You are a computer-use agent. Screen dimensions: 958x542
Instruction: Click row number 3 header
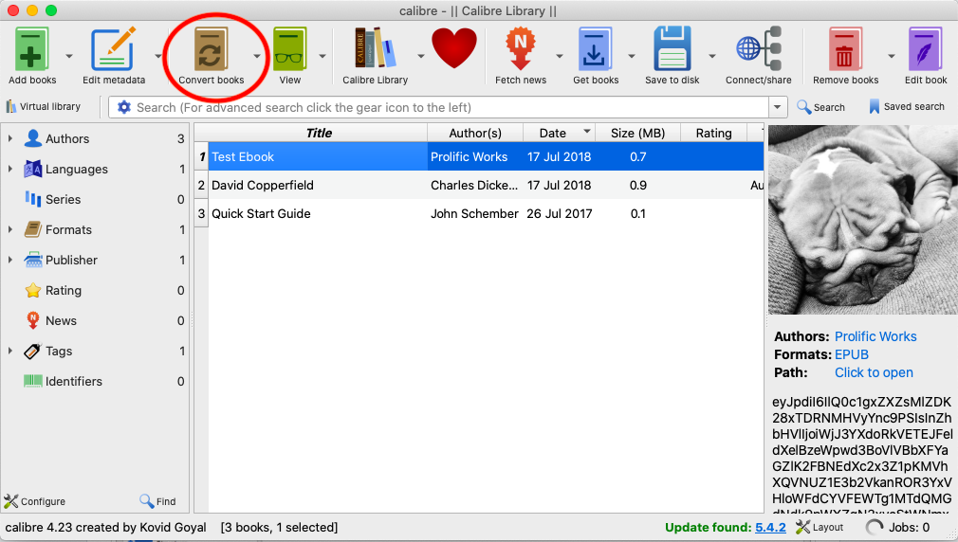(x=201, y=213)
